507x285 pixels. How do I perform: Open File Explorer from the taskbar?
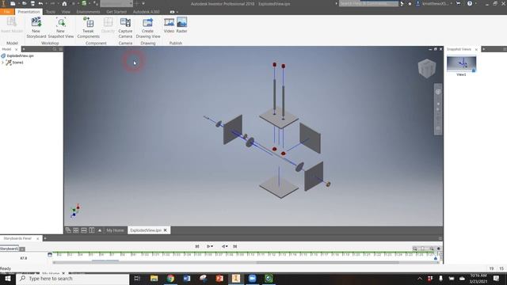pyautogui.click(x=154, y=278)
